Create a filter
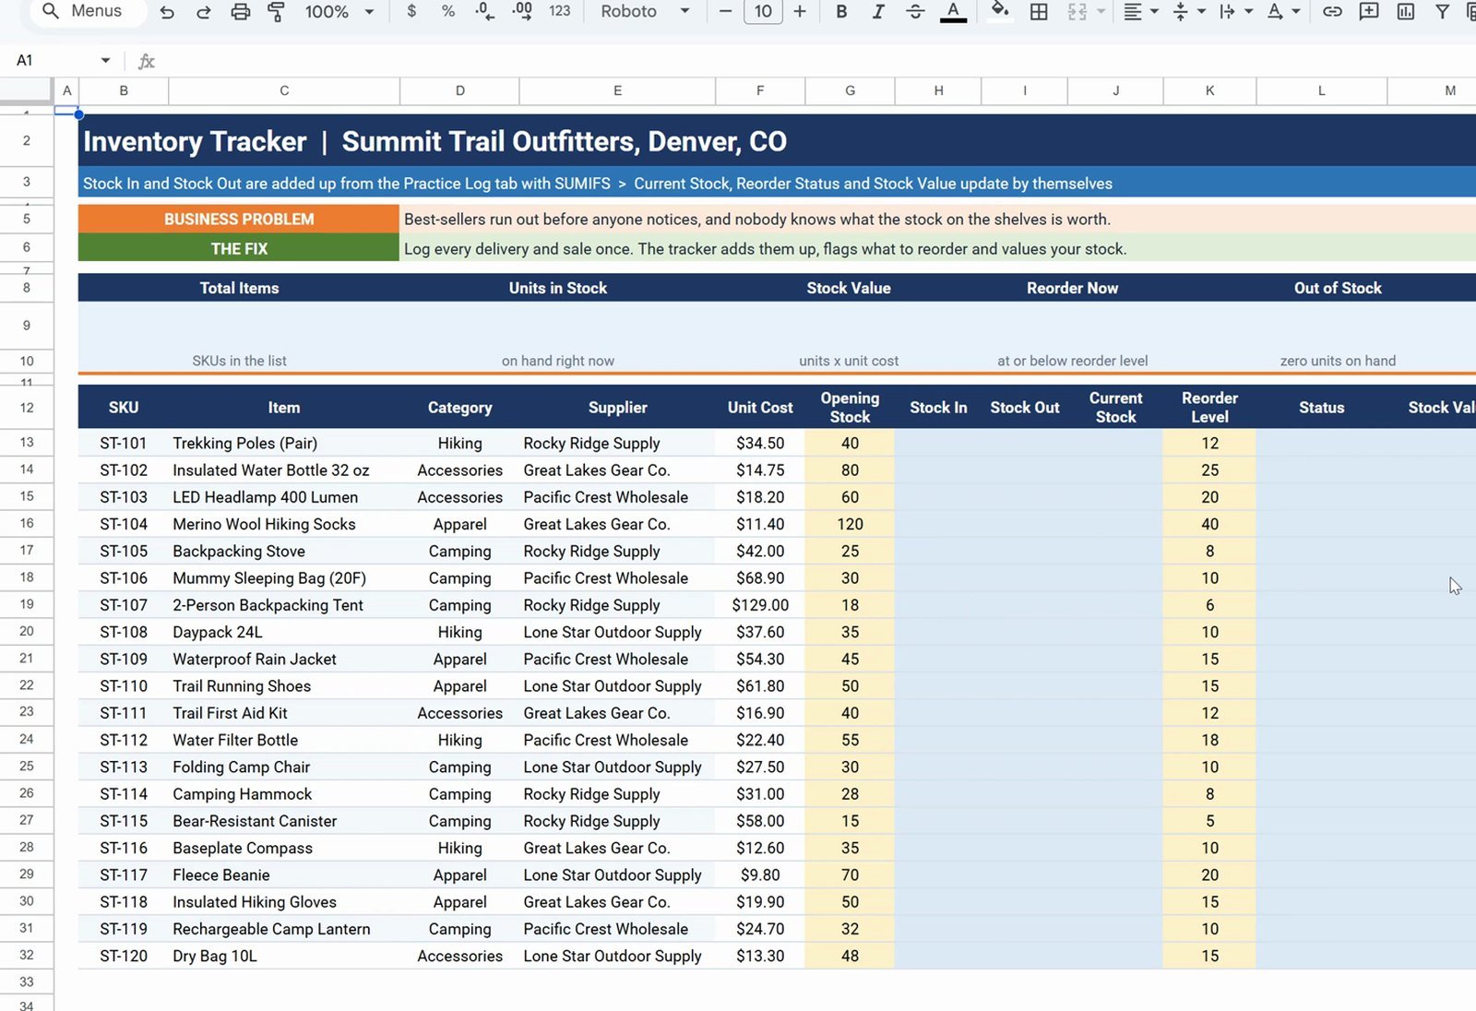Screen dimensions: 1476x1011 point(1443,11)
